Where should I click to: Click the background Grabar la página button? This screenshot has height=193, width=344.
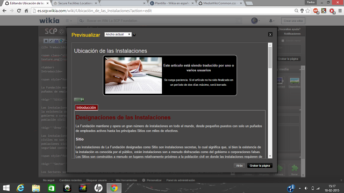[x=288, y=59]
